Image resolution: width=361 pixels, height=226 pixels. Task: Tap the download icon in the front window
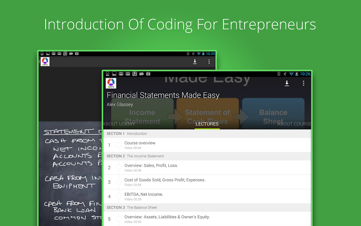(287, 83)
